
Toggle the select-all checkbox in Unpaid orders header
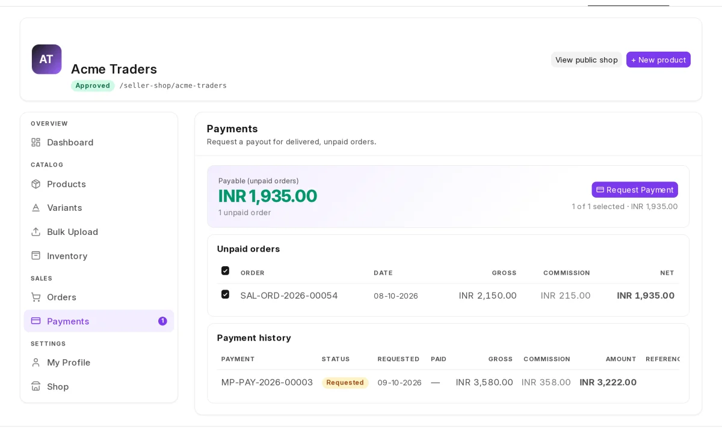[x=225, y=271]
